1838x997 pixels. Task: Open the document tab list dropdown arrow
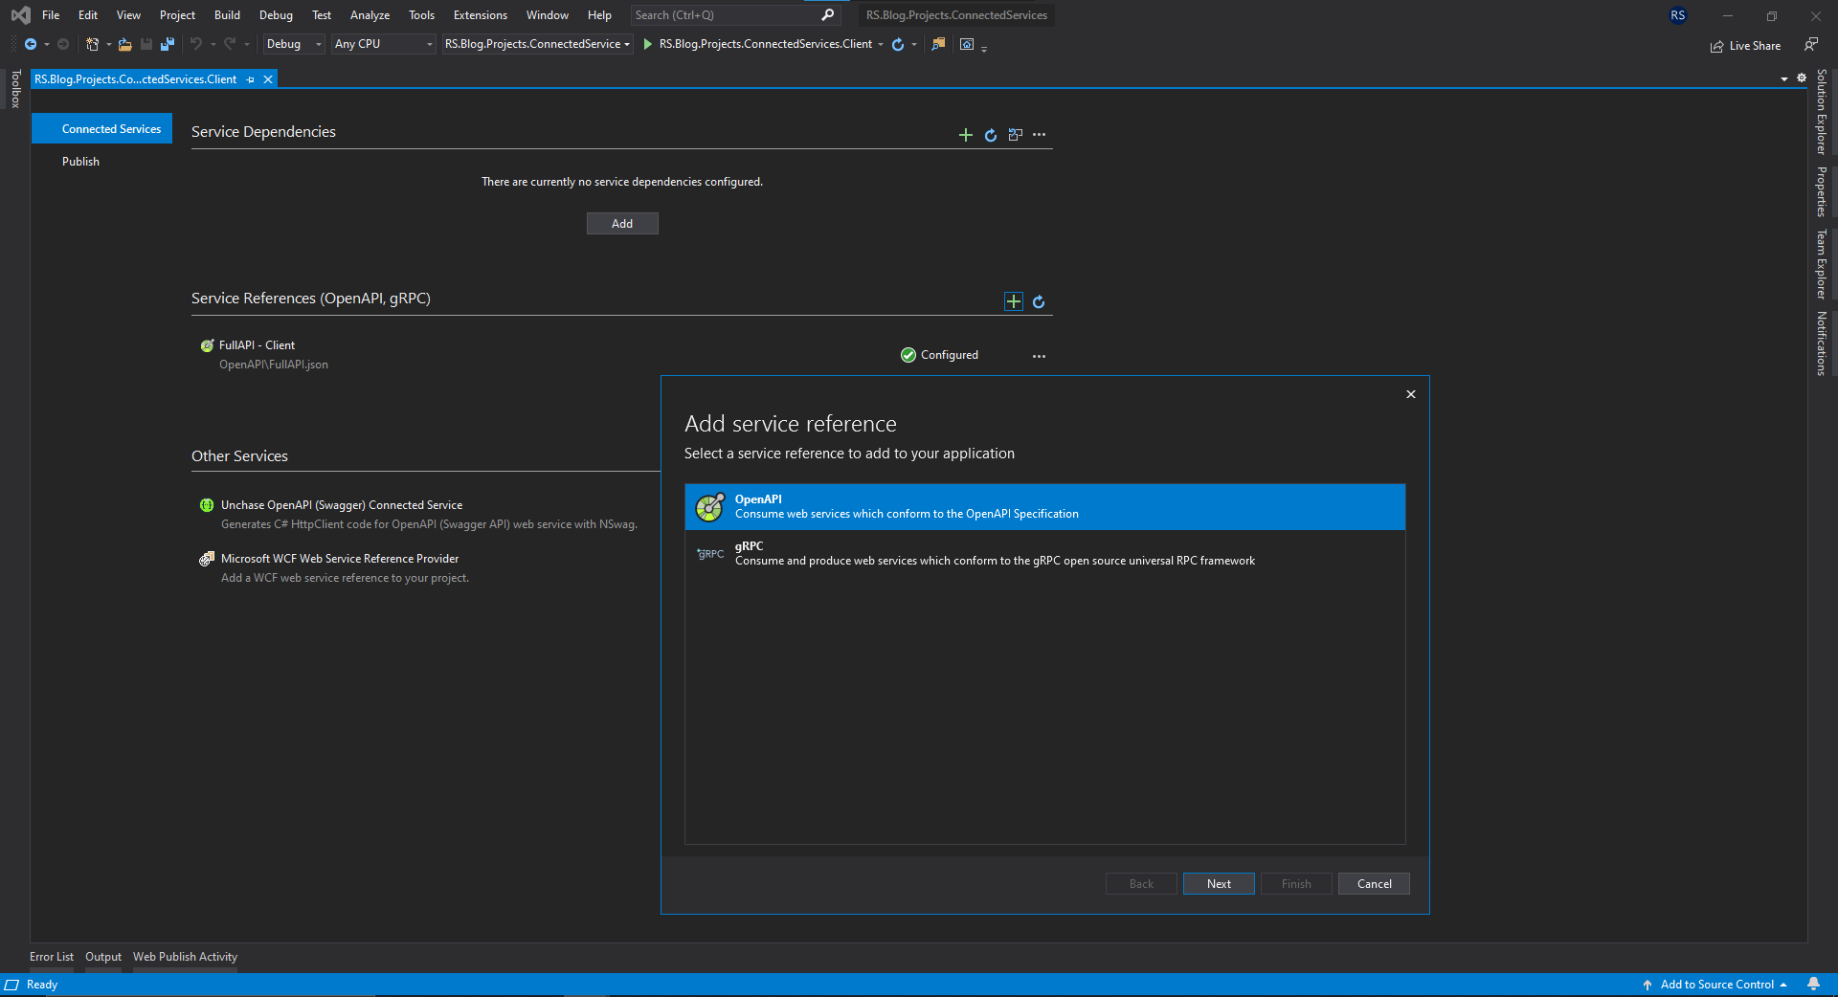click(x=1784, y=78)
